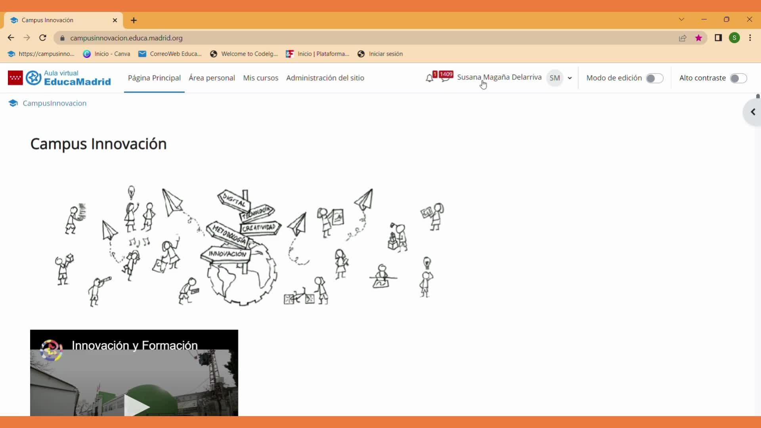Click the green S profile avatar in Chrome
Viewport: 761px width, 428px height.
click(x=734, y=38)
